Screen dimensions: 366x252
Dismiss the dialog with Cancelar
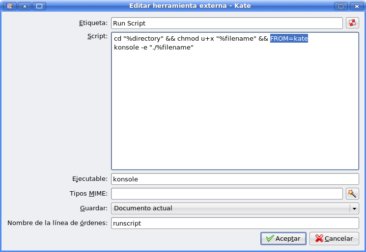coord(334,238)
